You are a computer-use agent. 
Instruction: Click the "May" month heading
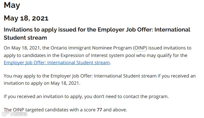point(12,5)
